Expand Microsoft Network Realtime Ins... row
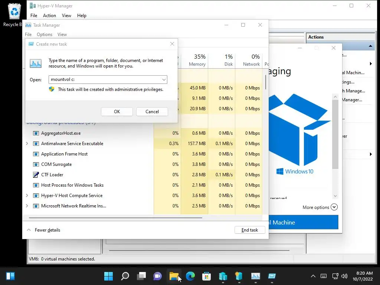 click(x=27, y=206)
